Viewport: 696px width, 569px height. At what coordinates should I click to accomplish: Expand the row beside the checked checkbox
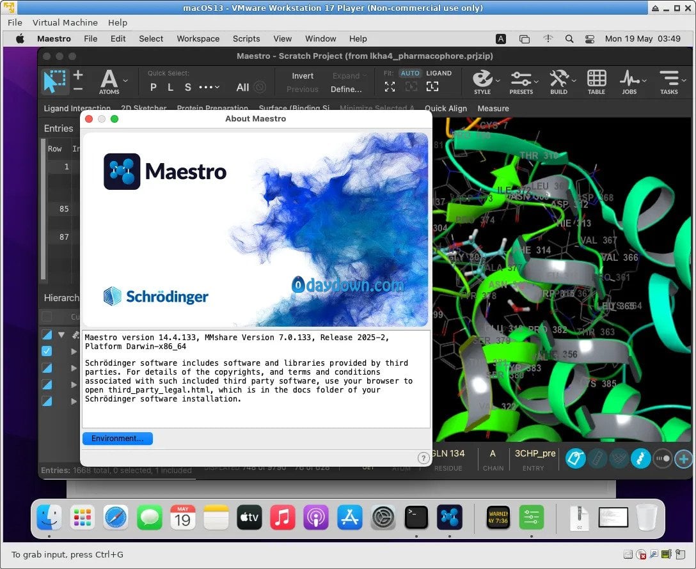pyautogui.click(x=74, y=351)
